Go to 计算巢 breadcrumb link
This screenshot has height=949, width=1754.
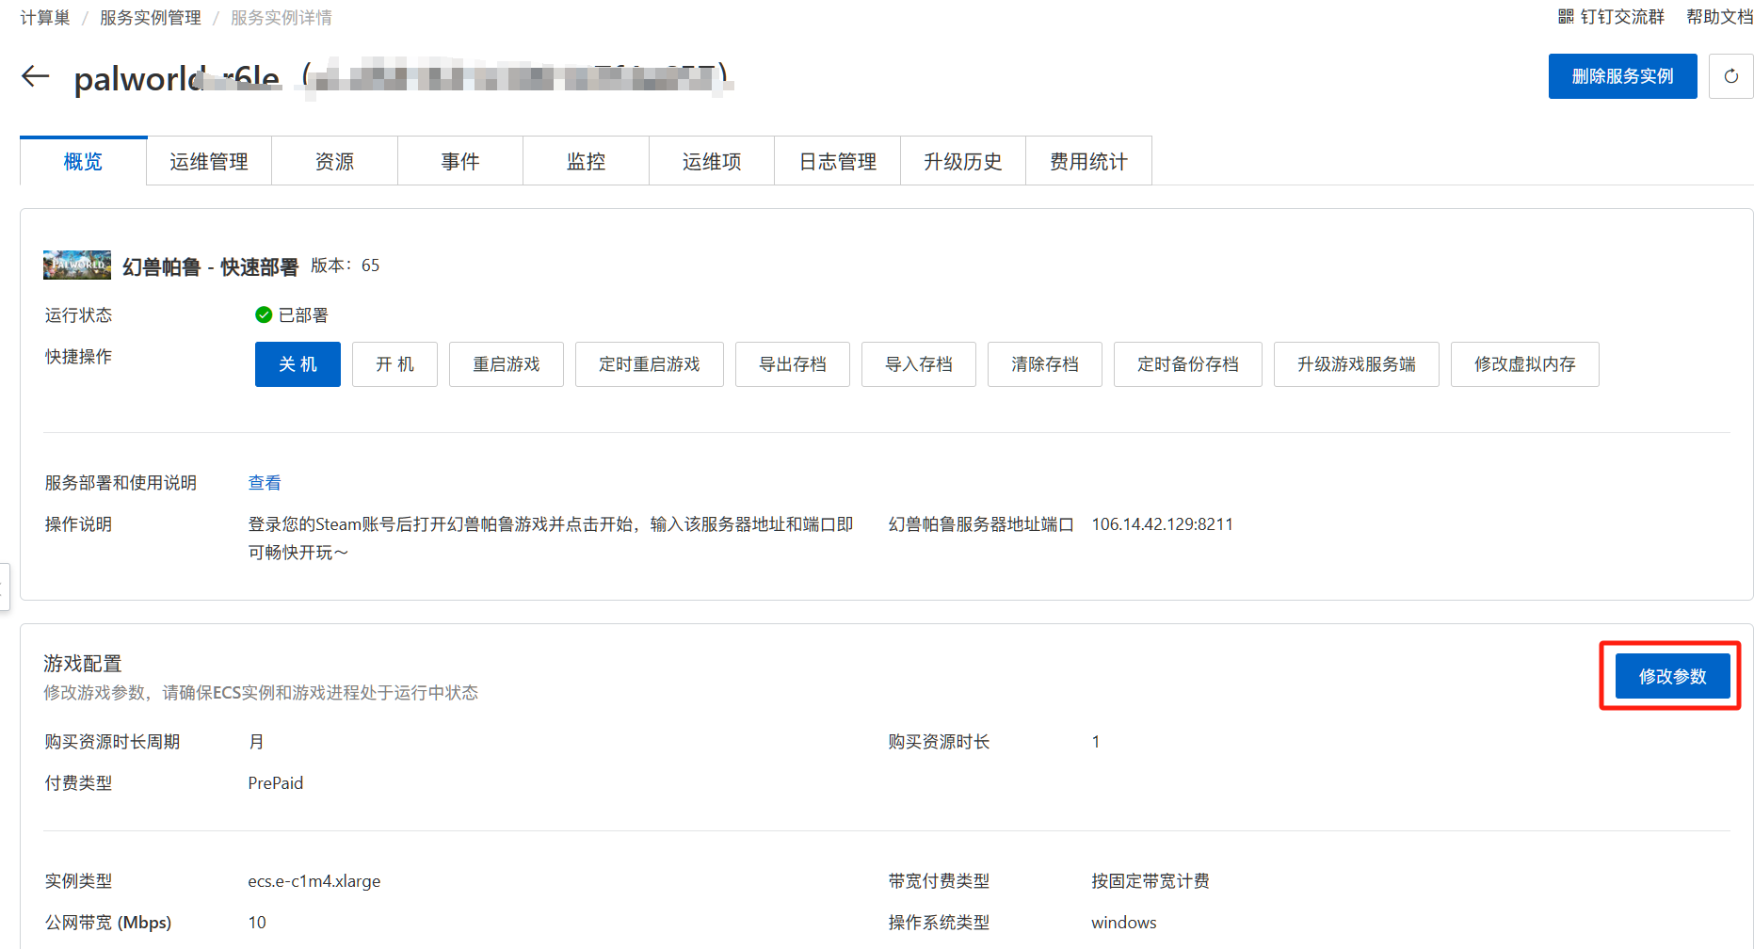point(45,17)
